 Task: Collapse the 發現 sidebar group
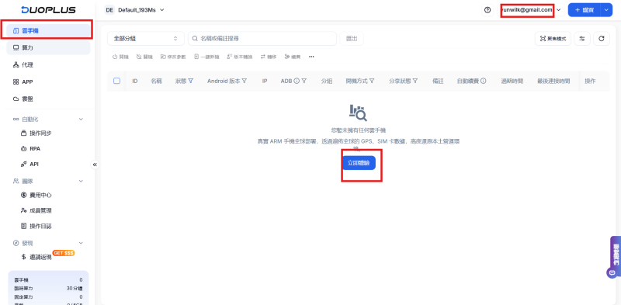81,243
